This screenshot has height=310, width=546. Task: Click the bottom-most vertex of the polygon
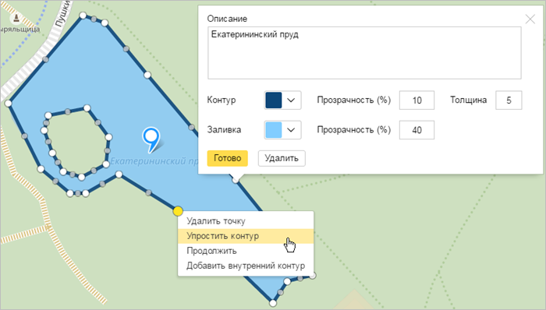click(273, 303)
